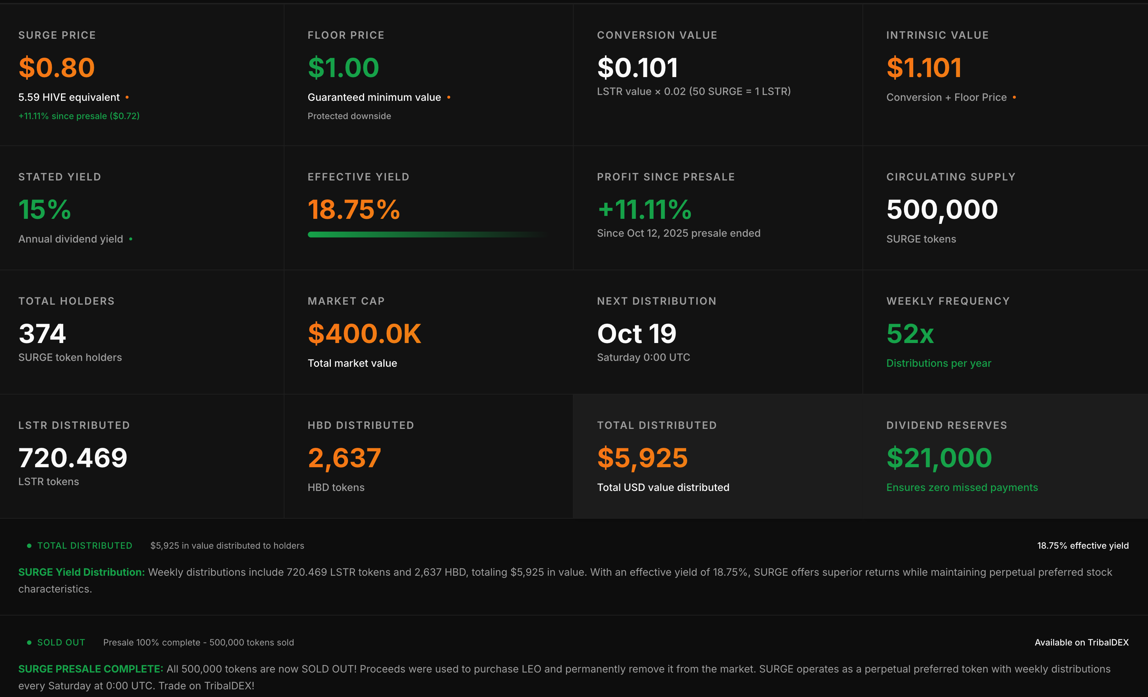This screenshot has height=697, width=1148.
Task: Click the SURGE Yield Distribution heading text
Action: click(x=81, y=572)
